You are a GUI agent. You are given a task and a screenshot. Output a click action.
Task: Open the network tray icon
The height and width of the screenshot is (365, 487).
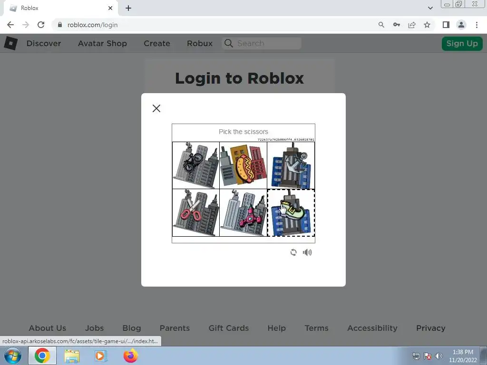click(416, 356)
